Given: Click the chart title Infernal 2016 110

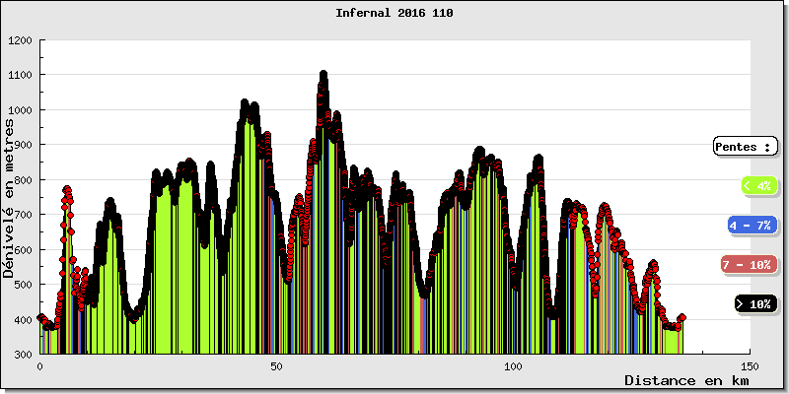Looking at the screenshot, I should (x=394, y=13).
